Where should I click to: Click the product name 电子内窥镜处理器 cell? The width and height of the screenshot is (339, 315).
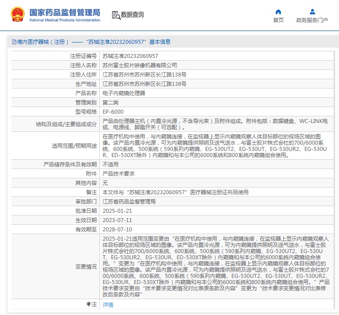click(124, 93)
